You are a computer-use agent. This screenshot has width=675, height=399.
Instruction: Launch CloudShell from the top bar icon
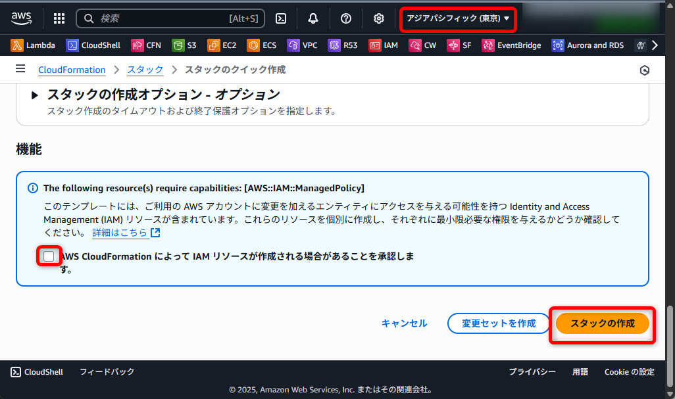[281, 18]
